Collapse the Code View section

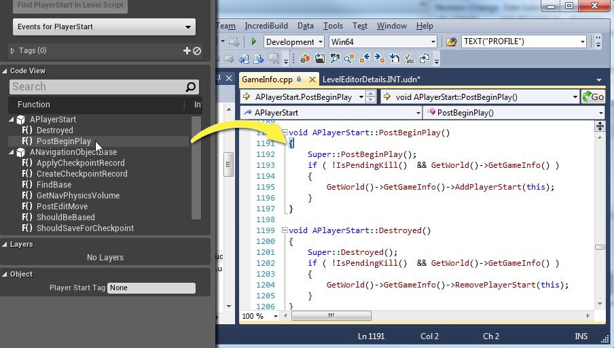coord(5,71)
